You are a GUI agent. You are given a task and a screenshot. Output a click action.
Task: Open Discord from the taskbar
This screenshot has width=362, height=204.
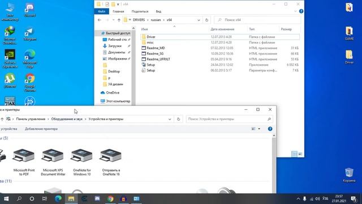97,199
